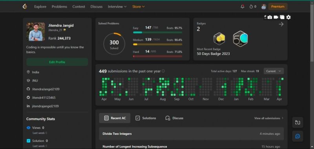Click the profile picture of Jitendra Jangid

[x=36, y=32]
